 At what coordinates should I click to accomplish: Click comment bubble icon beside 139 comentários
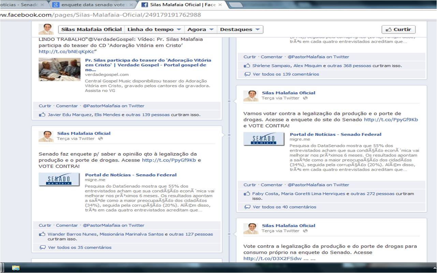tap(247, 74)
